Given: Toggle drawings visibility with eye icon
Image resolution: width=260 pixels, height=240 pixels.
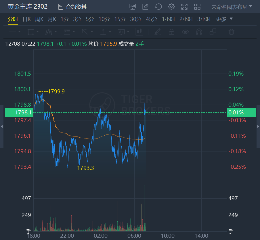Looking at the screenshot, I should point(186,32).
